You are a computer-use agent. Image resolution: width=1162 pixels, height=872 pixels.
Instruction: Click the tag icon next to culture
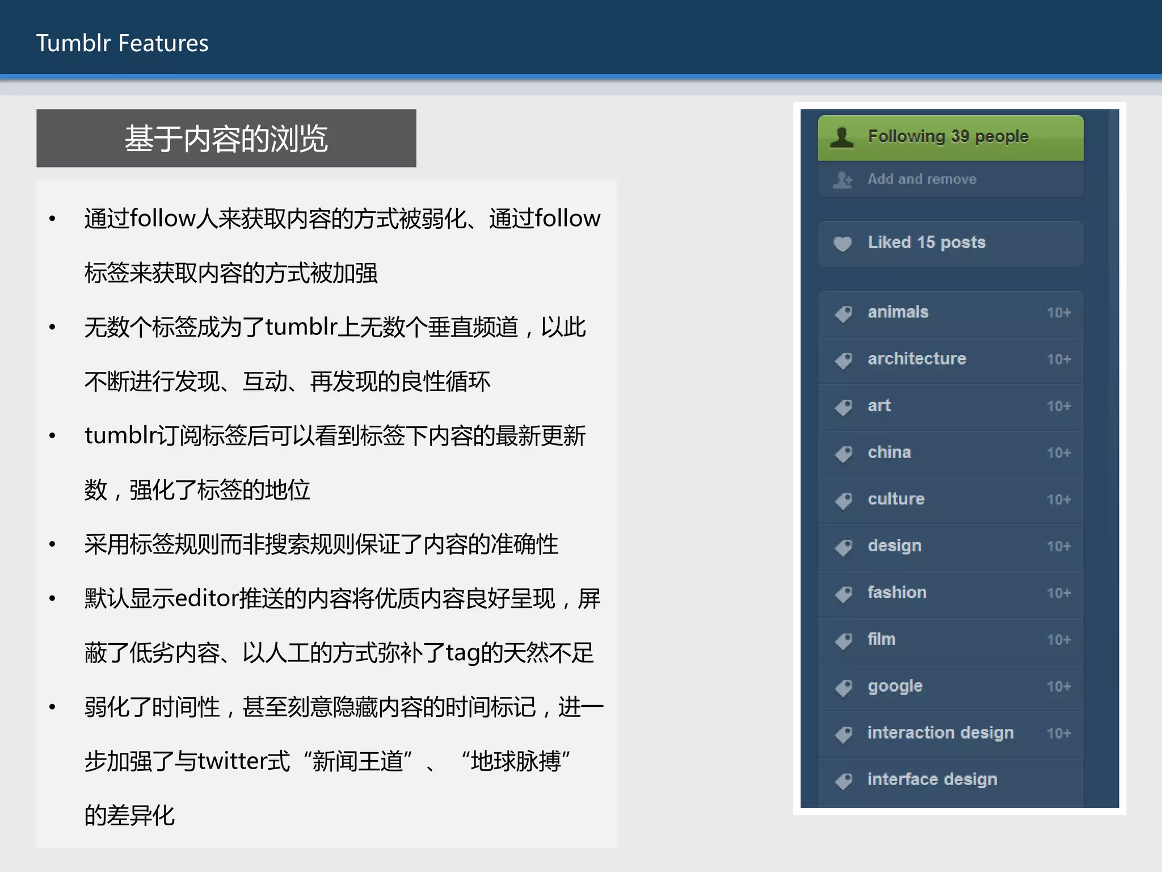pyautogui.click(x=844, y=500)
